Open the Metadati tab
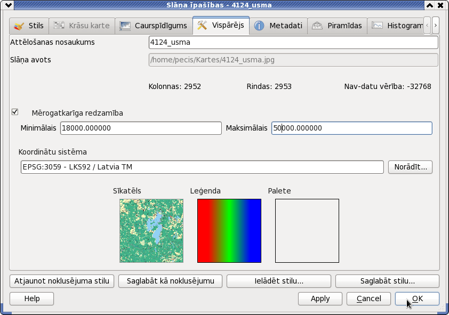The image size is (449, 315). coord(278,26)
